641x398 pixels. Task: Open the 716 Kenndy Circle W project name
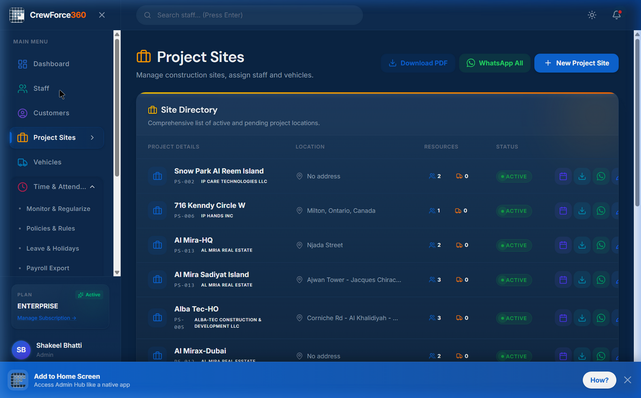point(209,206)
